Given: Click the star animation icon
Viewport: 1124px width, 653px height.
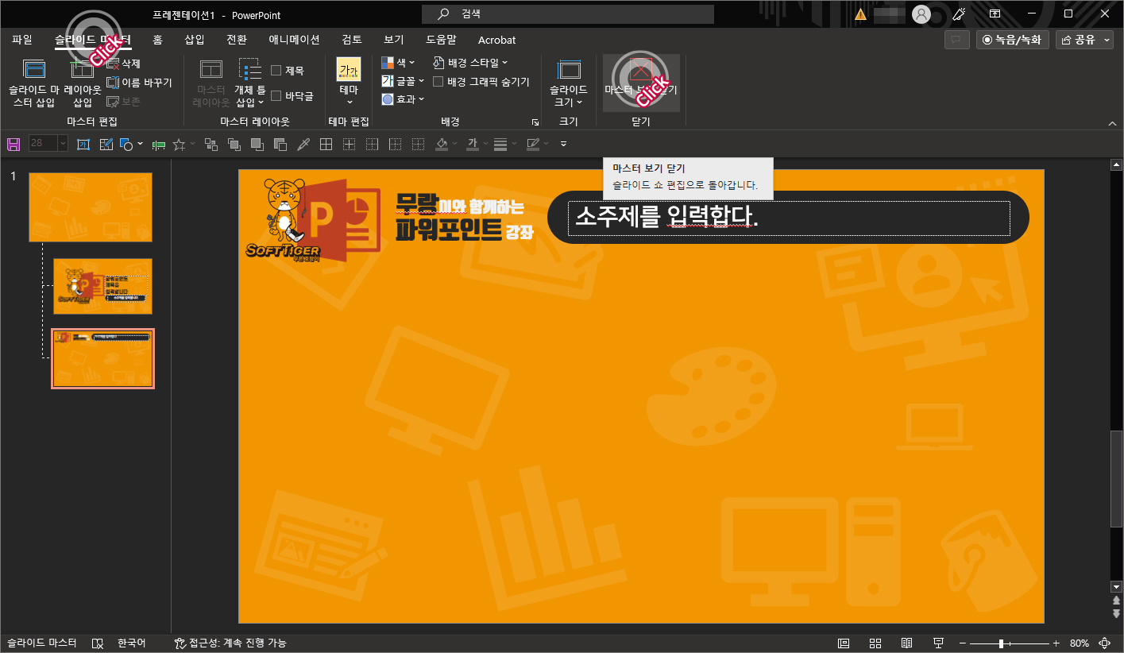Looking at the screenshot, I should pos(179,144).
